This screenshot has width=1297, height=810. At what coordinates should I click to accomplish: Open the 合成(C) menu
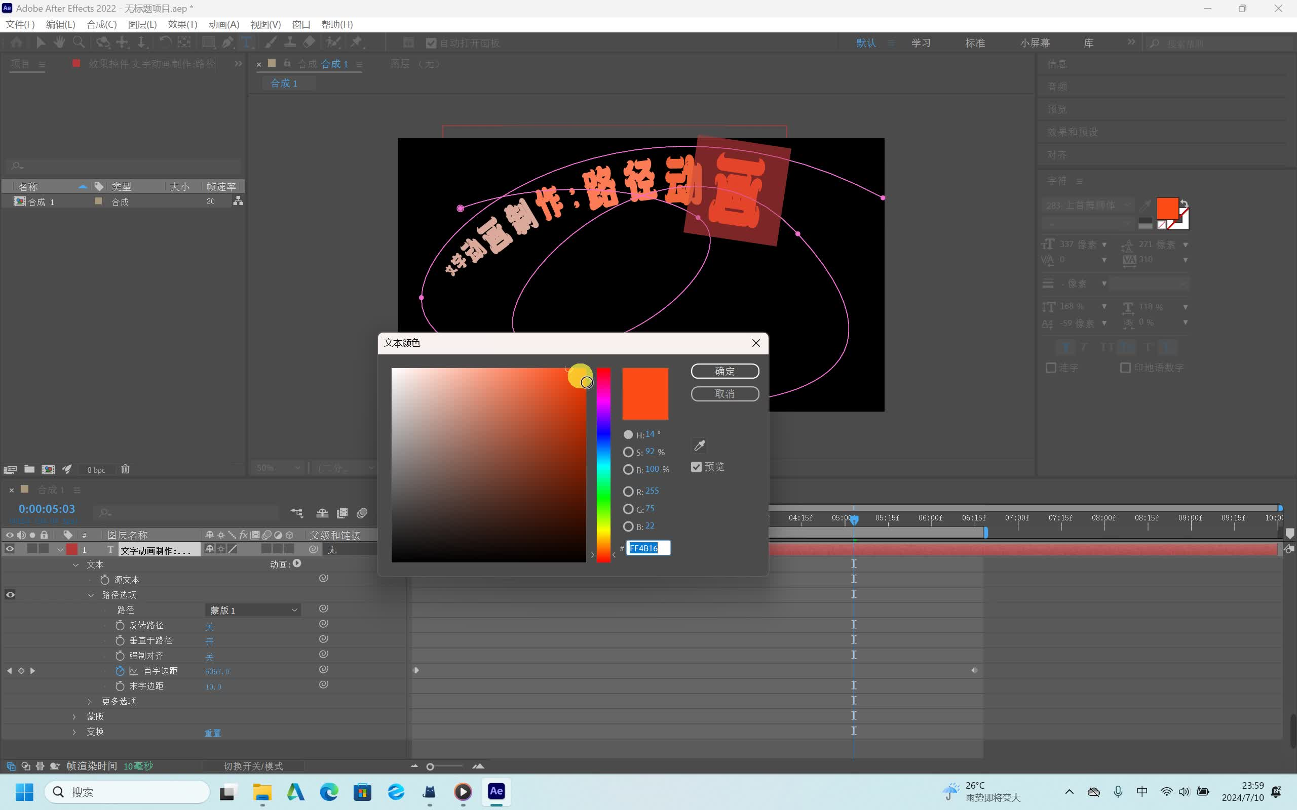pyautogui.click(x=102, y=25)
